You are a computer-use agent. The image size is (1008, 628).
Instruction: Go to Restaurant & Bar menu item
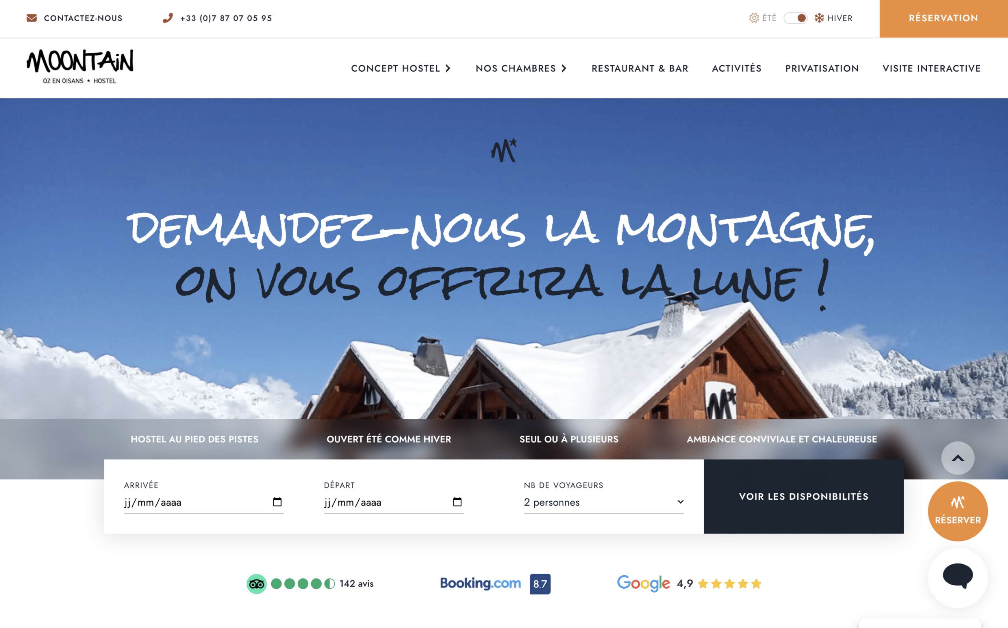pos(640,68)
